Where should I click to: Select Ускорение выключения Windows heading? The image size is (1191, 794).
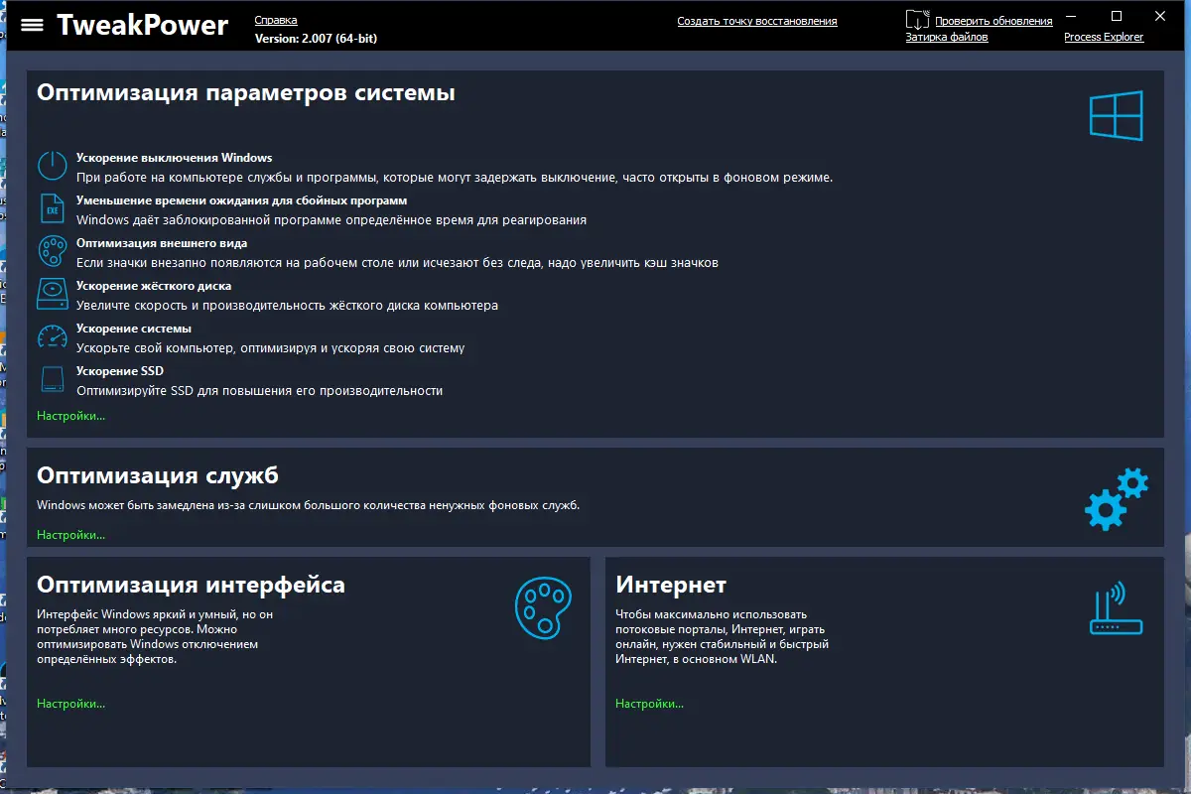coord(175,158)
